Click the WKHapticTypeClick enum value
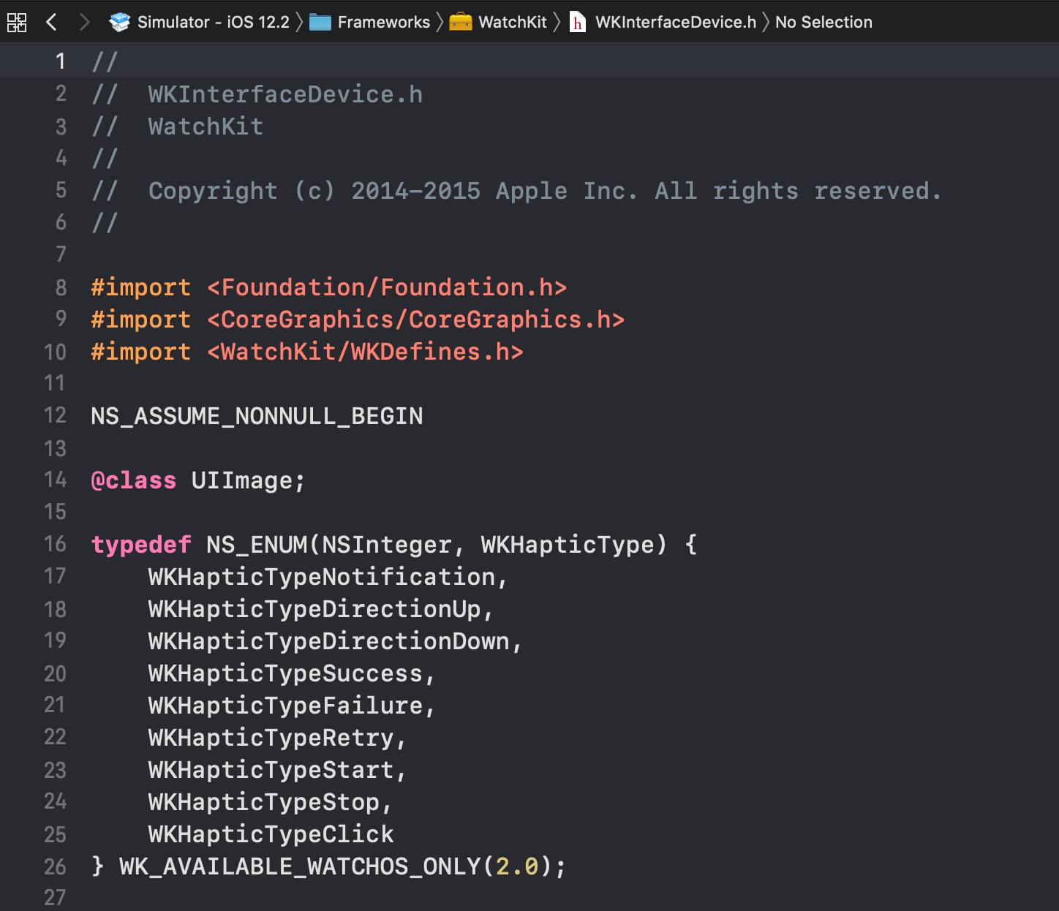Screen dimensions: 1059x911 tap(270, 833)
